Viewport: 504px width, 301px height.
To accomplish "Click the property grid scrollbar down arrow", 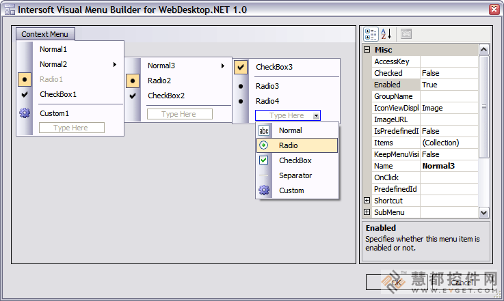I will (483, 213).
